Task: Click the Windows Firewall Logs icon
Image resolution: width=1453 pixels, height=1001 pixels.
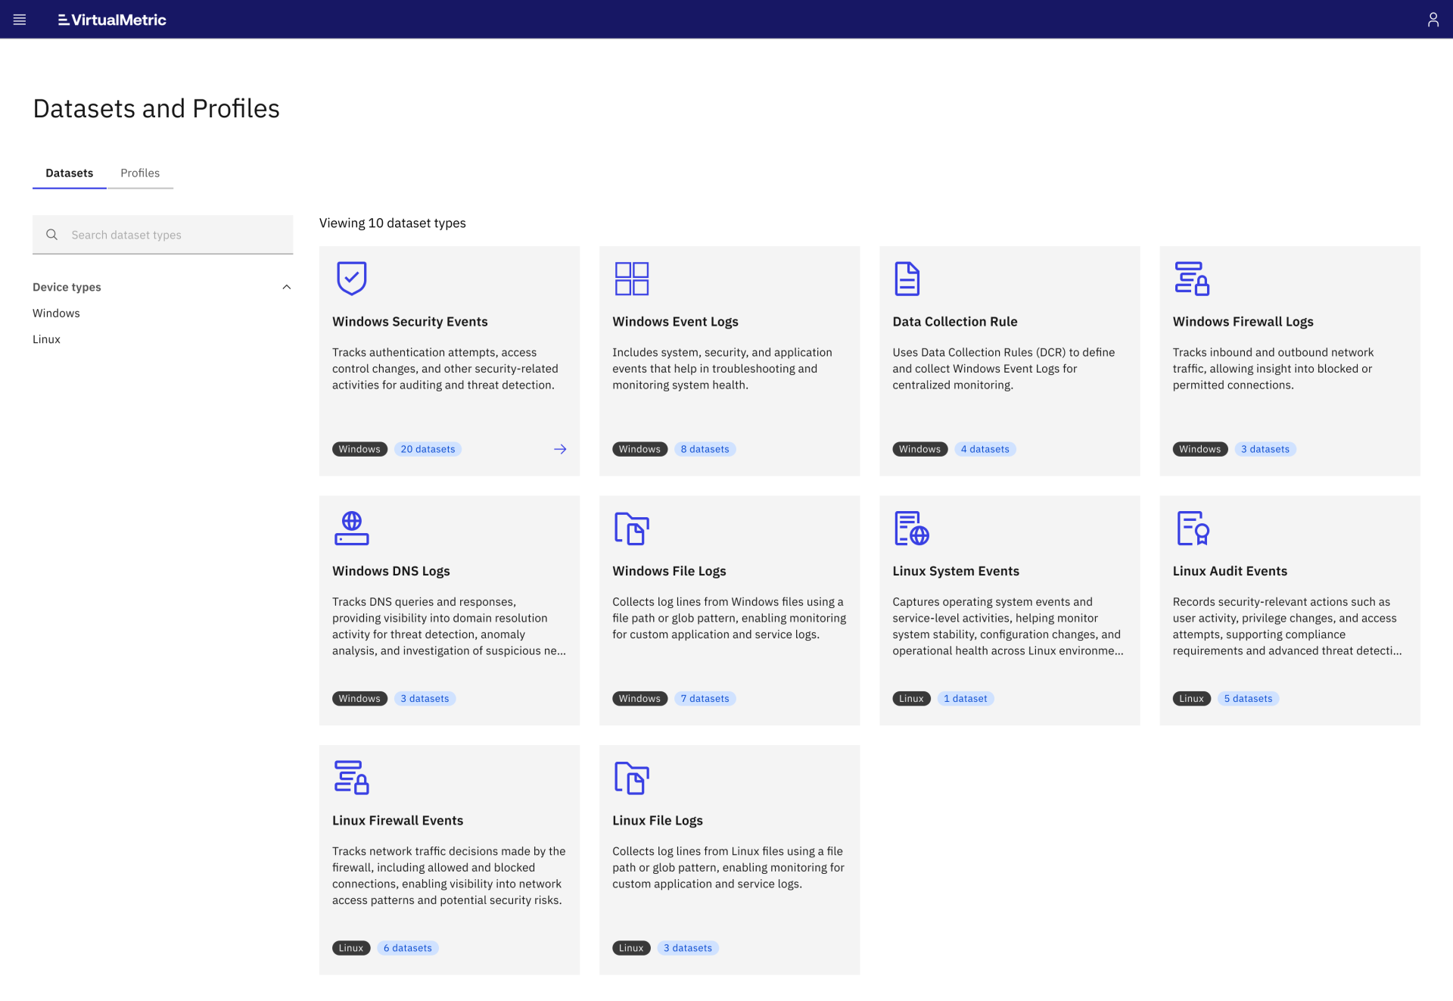Action: coord(1192,279)
